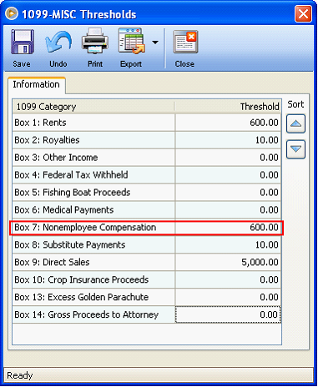
Task: Click the Close toolbar icon
Action: pos(185,43)
